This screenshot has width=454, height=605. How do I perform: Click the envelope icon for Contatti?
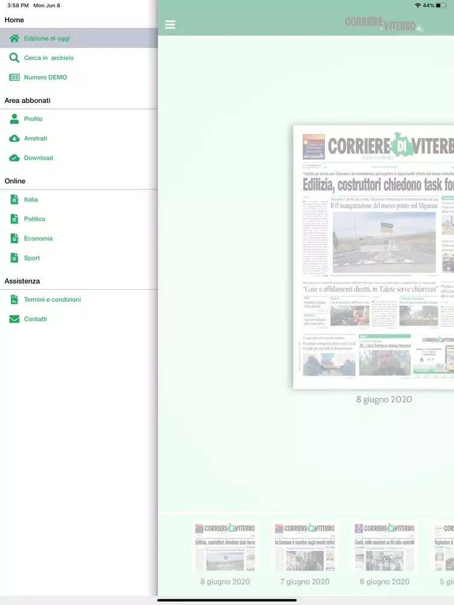15,319
